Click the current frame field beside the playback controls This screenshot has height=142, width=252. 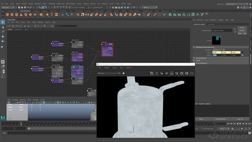[220, 123]
